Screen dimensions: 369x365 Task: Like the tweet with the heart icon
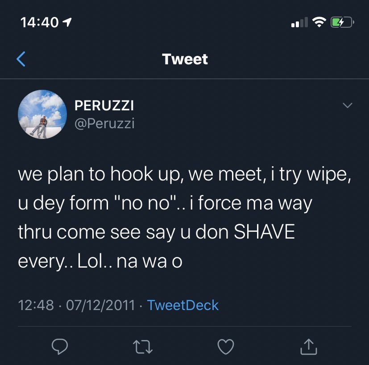pos(226,347)
